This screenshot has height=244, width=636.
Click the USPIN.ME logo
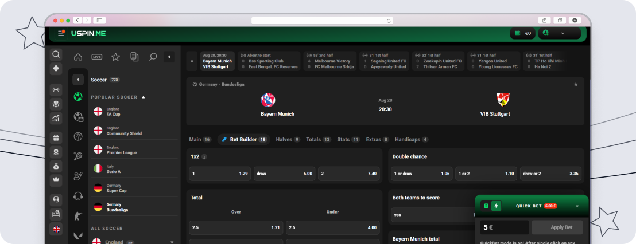click(88, 33)
